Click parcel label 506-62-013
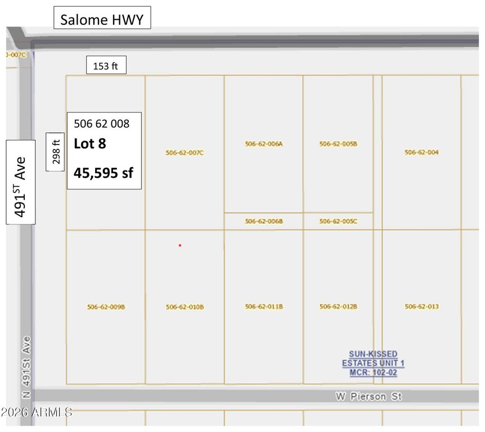The height and width of the screenshot is (432, 485). (421, 307)
